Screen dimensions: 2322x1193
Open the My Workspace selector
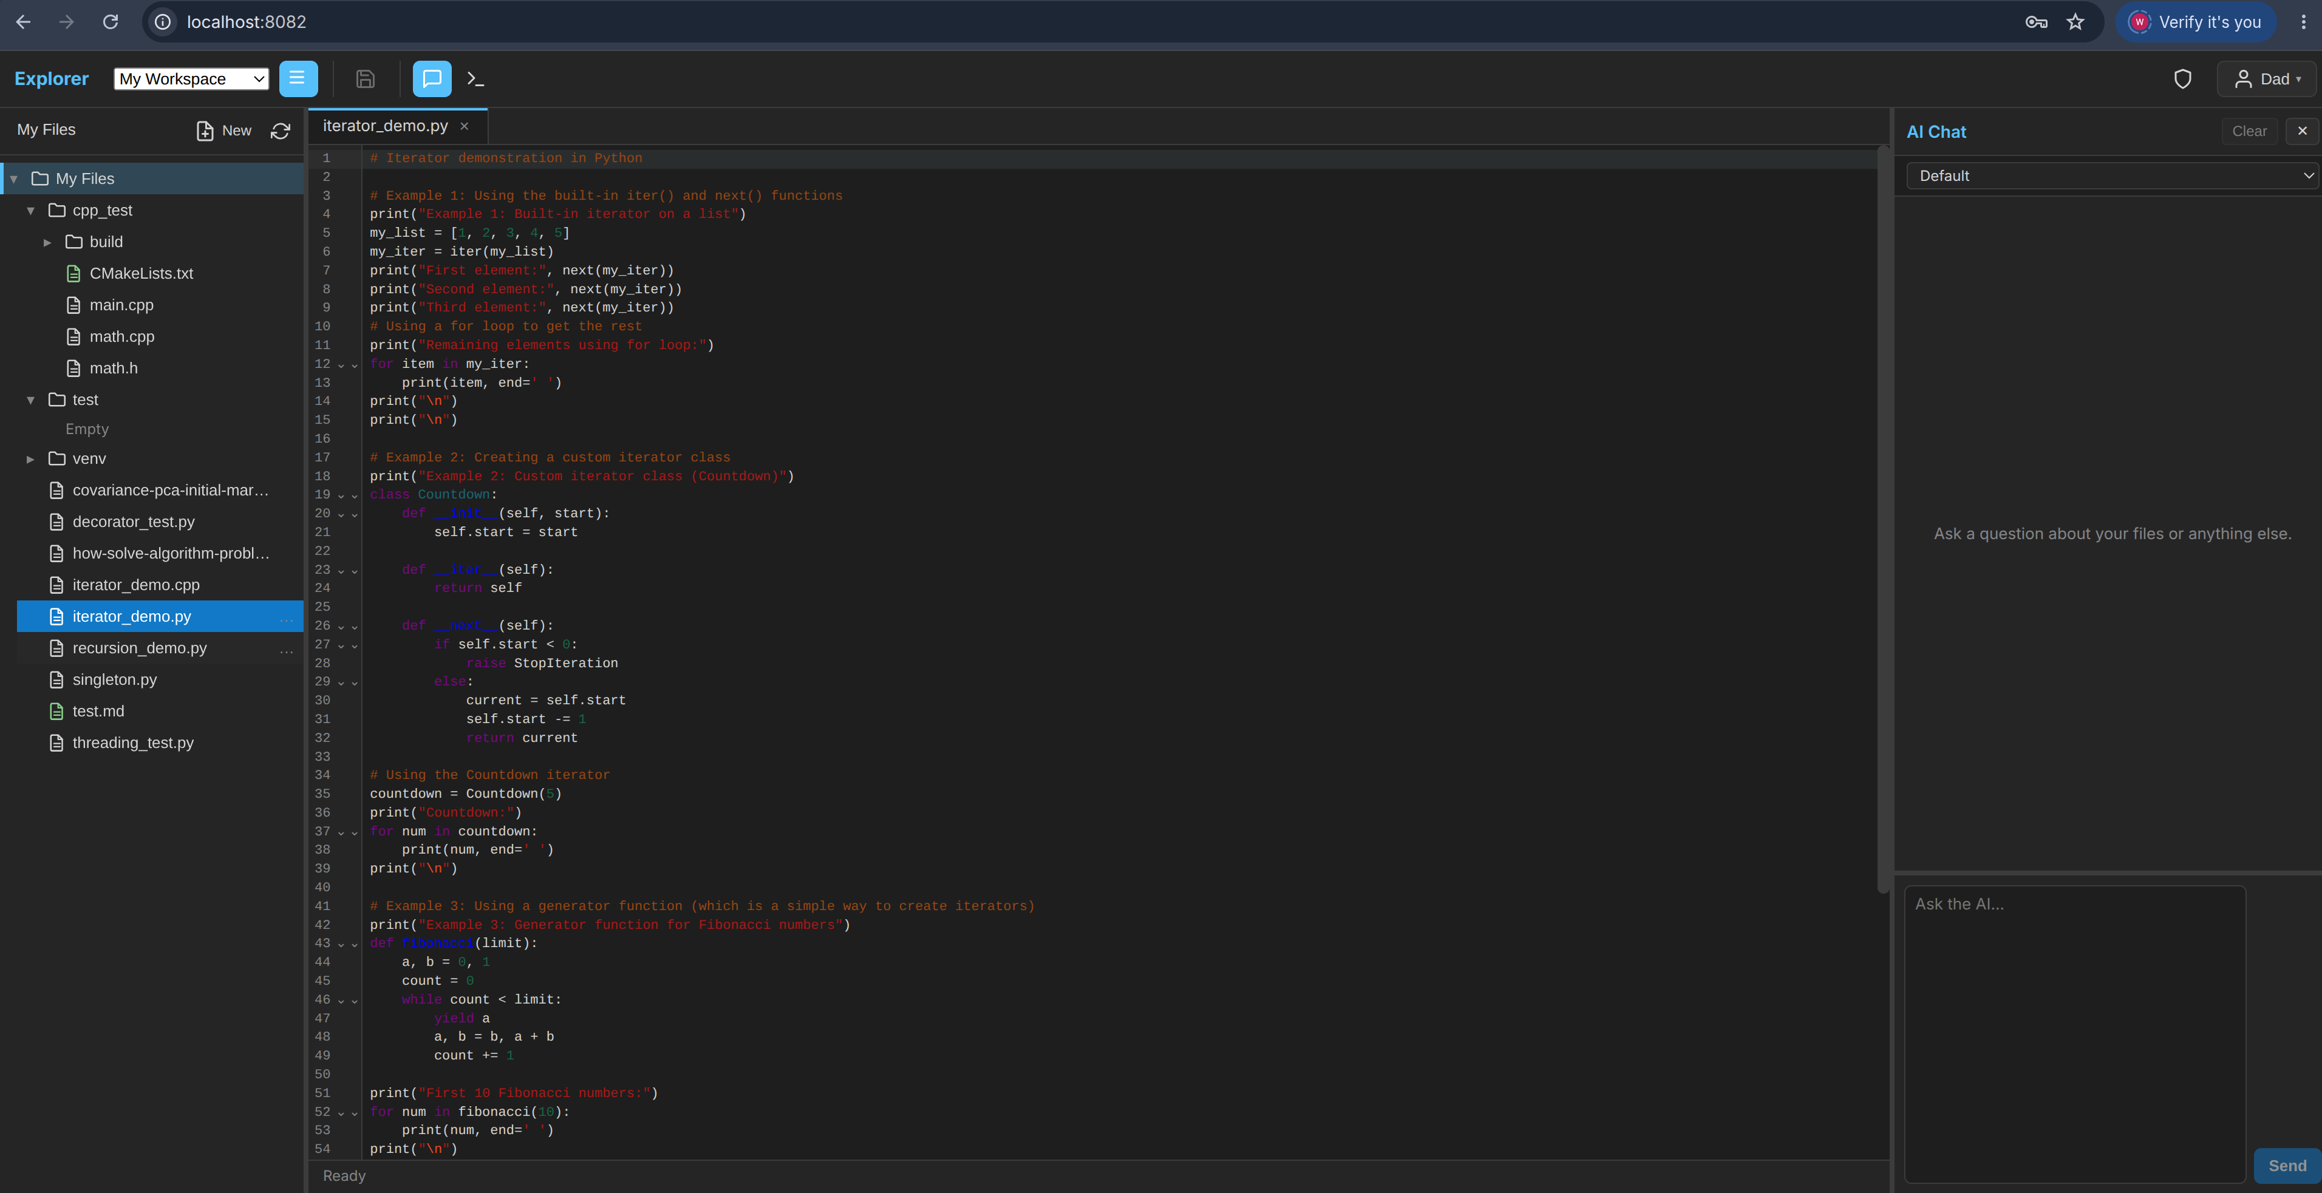click(x=191, y=80)
